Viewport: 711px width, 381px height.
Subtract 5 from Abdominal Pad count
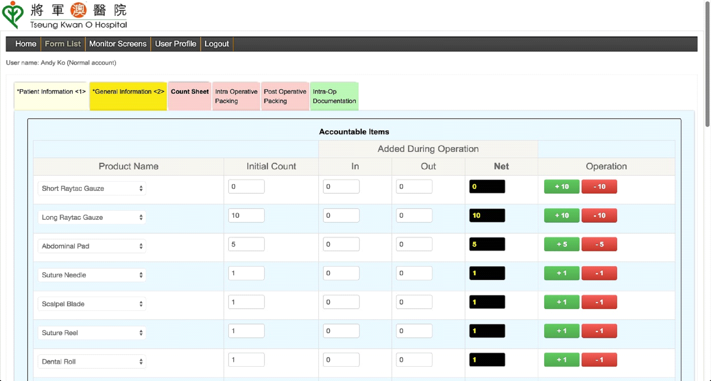599,244
